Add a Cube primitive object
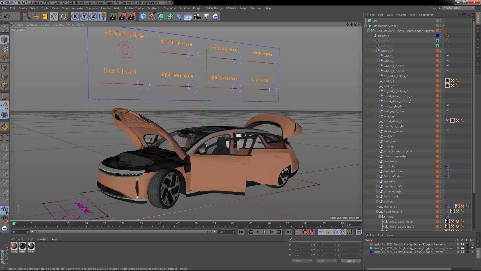The height and width of the screenshot is (271, 481). click(x=143, y=17)
